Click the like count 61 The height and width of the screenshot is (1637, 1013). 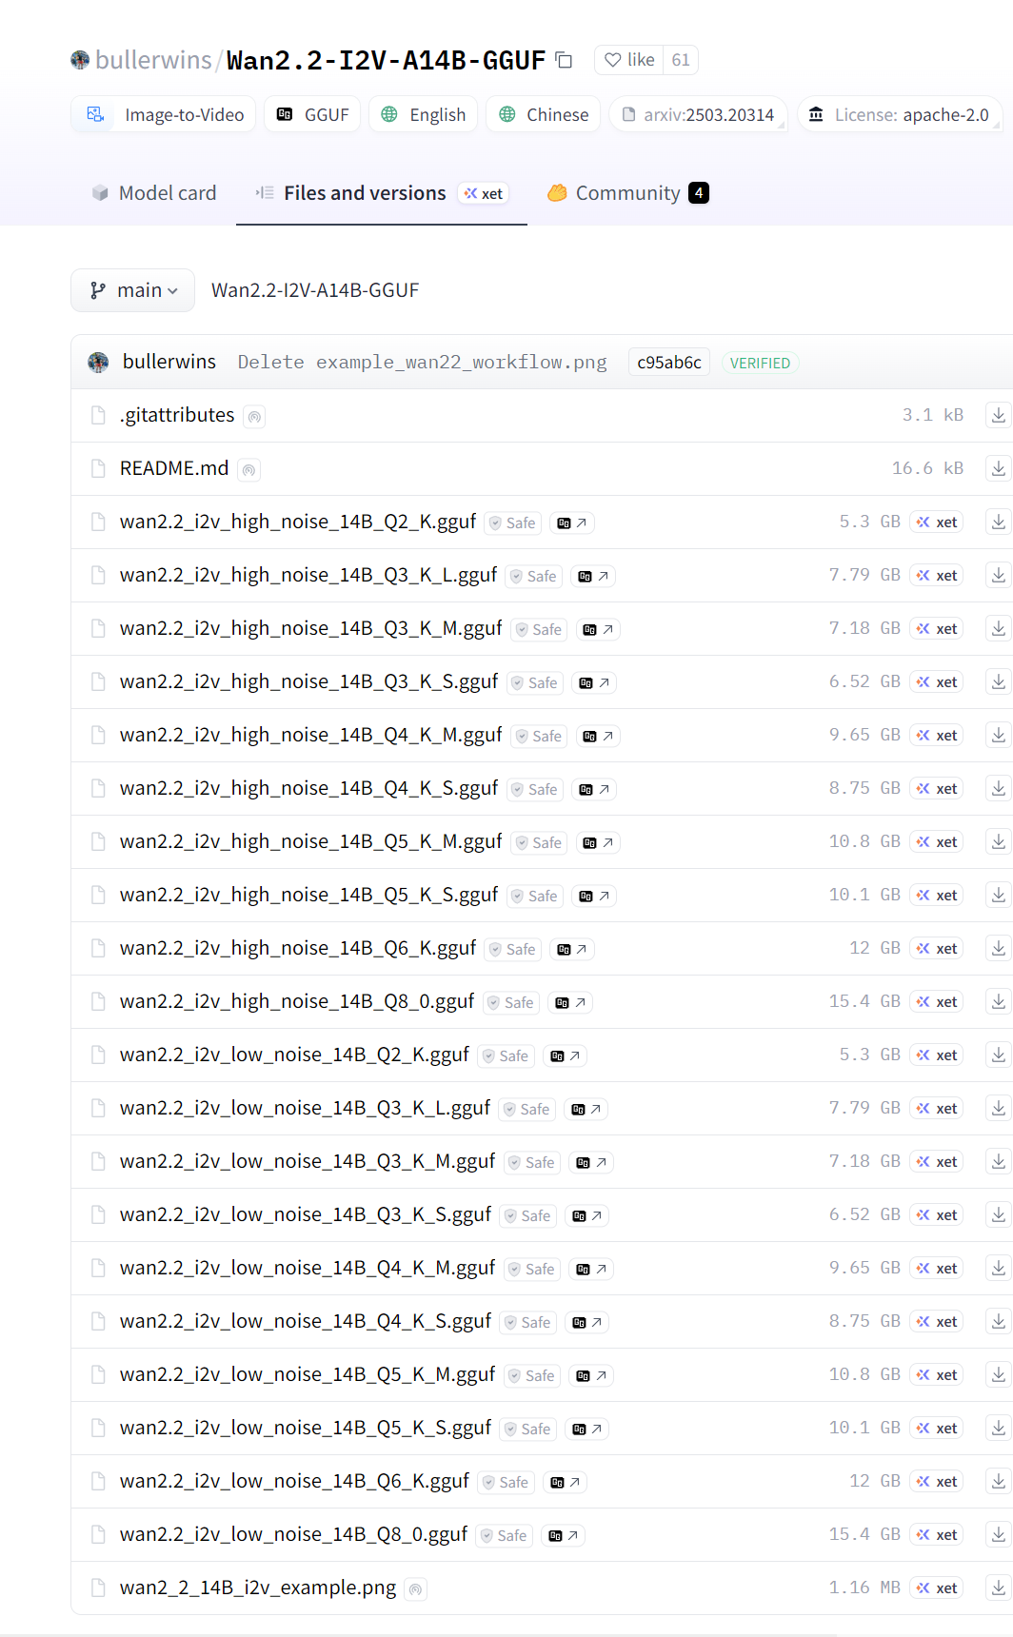(x=681, y=60)
